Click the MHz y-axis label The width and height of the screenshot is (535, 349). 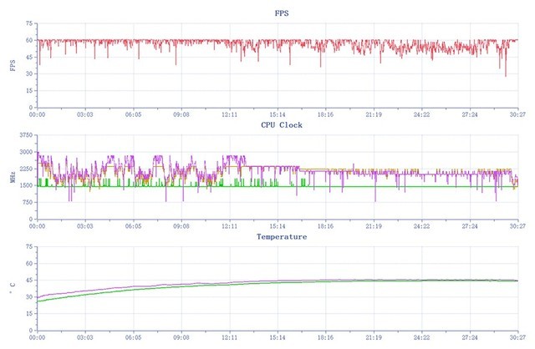[x=12, y=177]
